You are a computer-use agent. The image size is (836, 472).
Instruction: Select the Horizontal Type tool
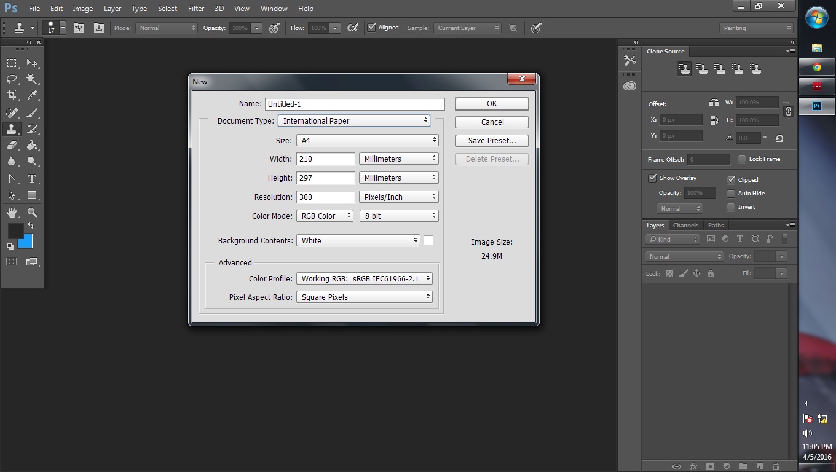(x=32, y=179)
